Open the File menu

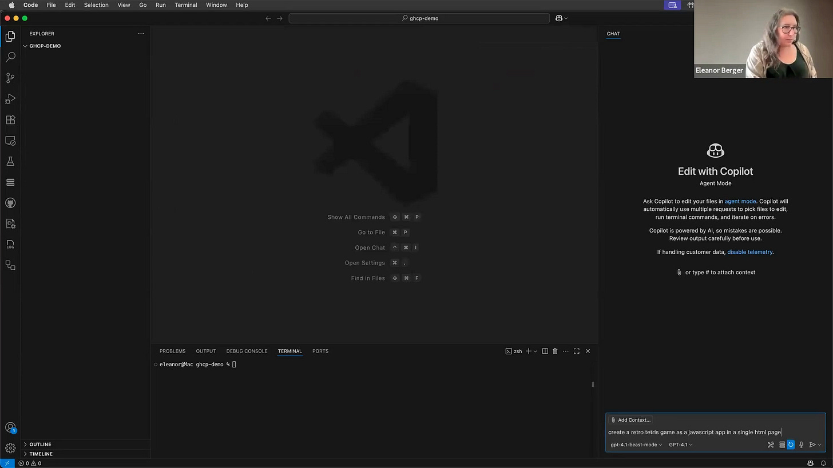coord(51,5)
